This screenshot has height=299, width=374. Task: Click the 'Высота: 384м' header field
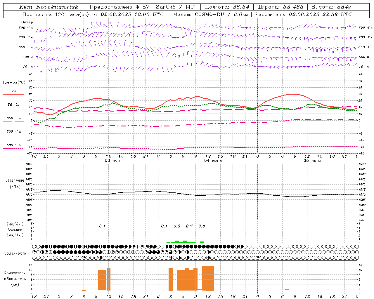click(x=331, y=7)
